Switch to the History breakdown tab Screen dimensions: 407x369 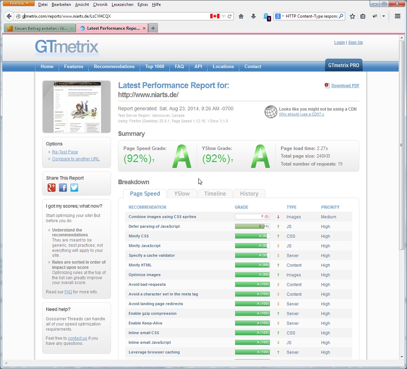pyautogui.click(x=249, y=194)
